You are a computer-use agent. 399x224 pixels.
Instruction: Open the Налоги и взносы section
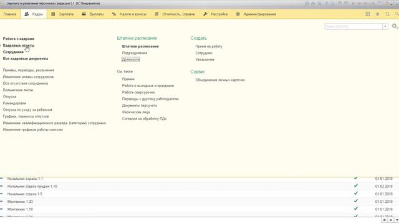point(129,14)
